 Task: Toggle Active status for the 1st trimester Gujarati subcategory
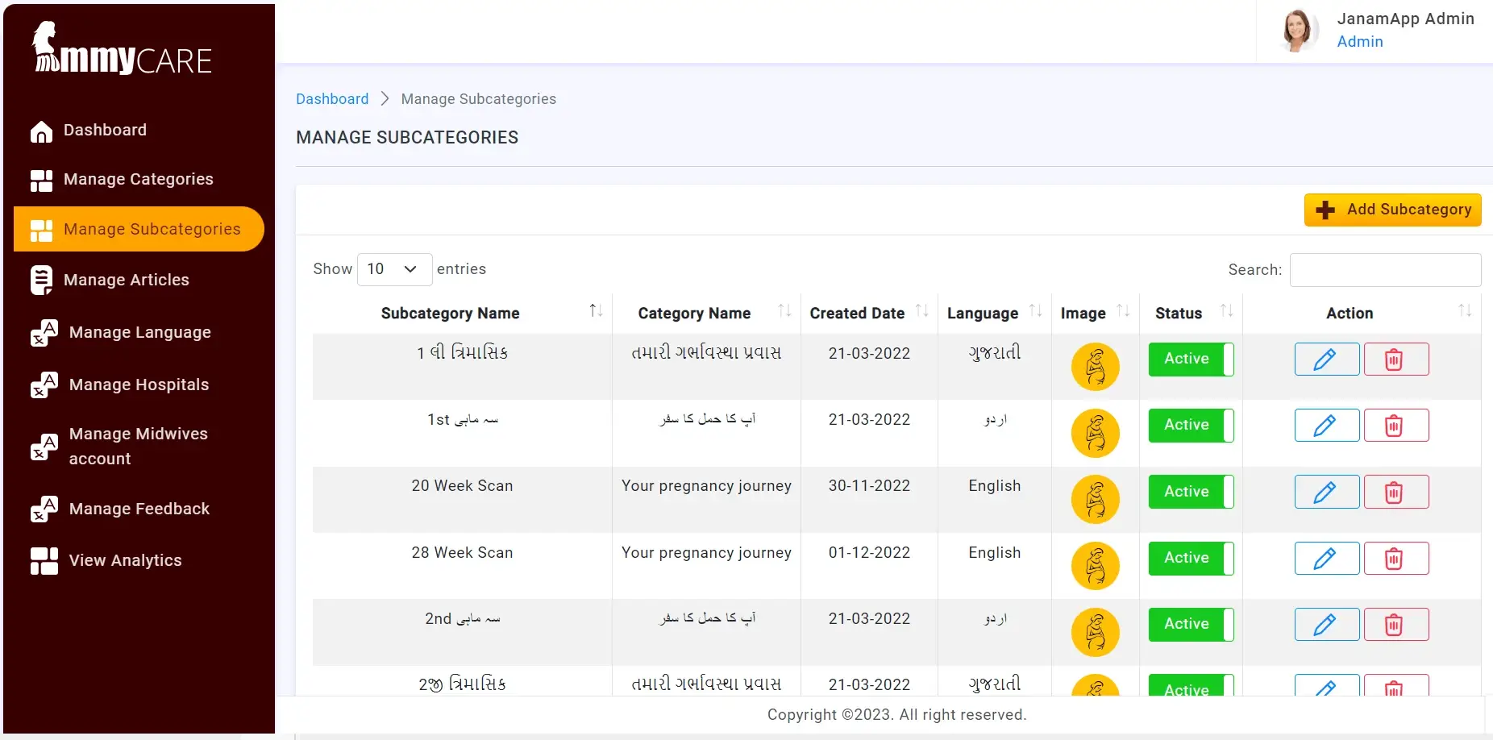[x=1191, y=359]
